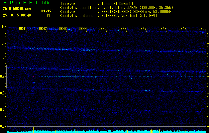
Task: Click the 0645 time marker
Action: coord(103,29)
